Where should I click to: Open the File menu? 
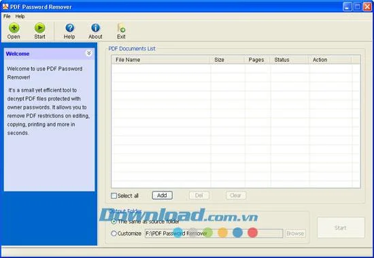(7, 16)
